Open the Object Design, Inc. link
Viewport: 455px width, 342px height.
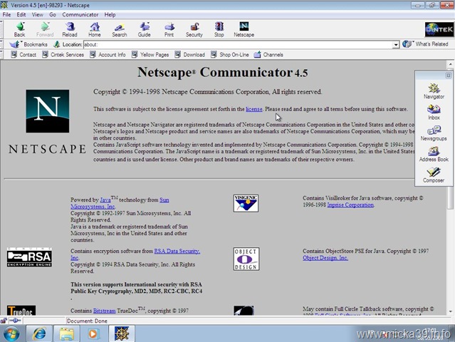tap(325, 258)
